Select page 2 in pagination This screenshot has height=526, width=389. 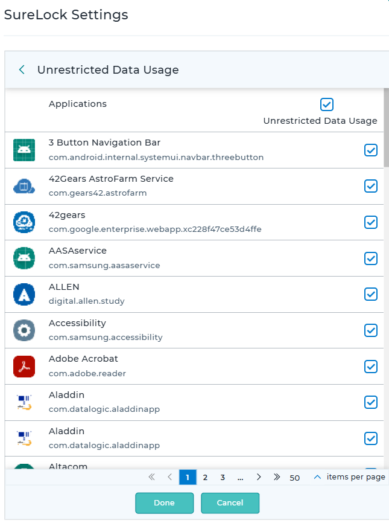point(205,477)
